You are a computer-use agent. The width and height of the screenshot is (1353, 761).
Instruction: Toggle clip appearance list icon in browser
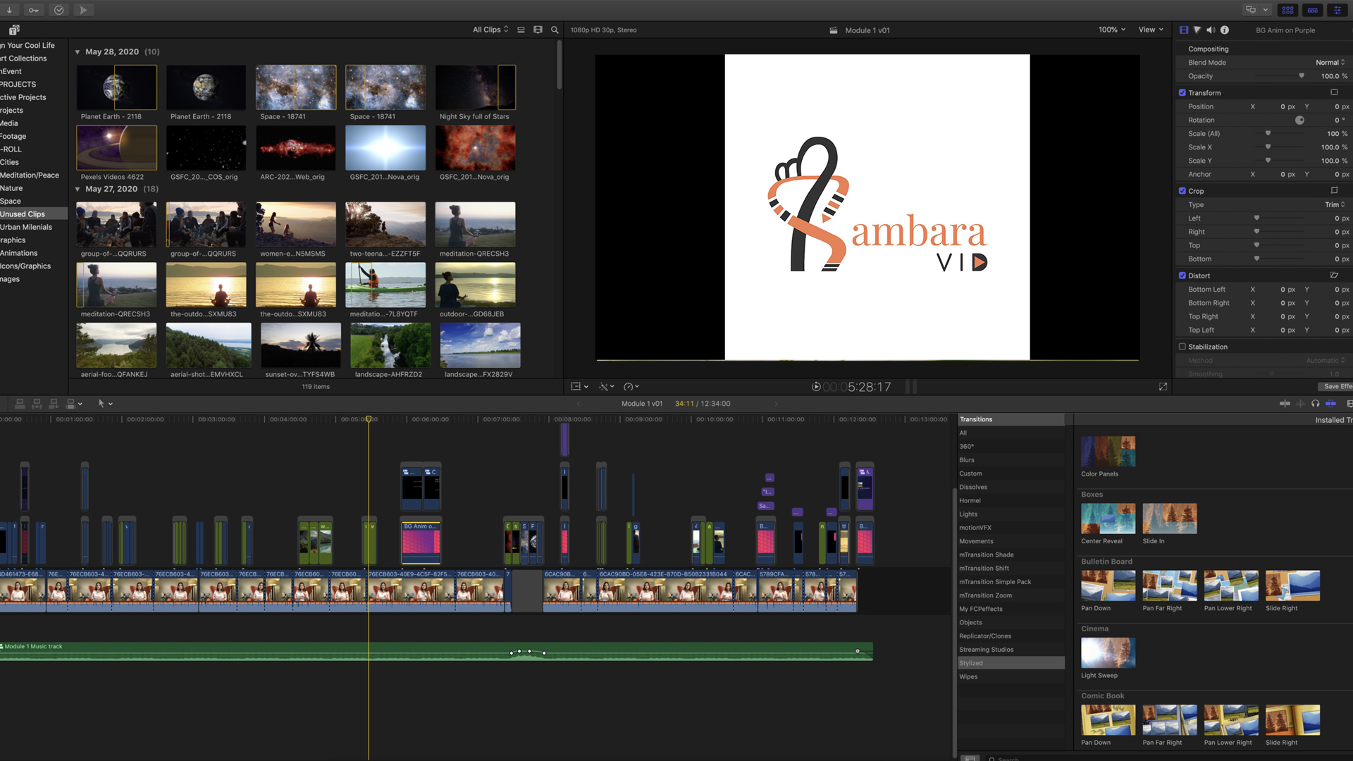tap(521, 30)
